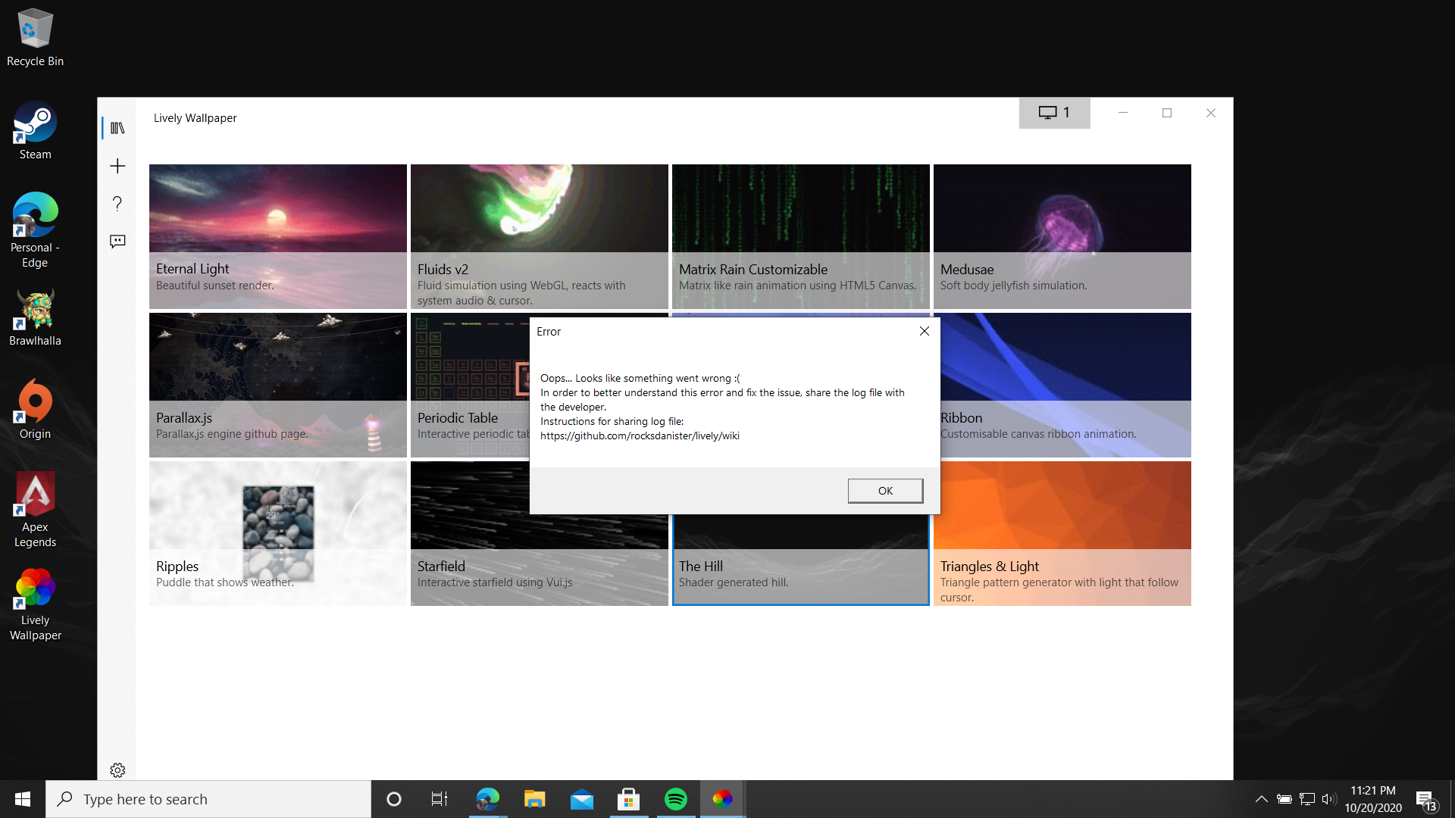Image resolution: width=1455 pixels, height=818 pixels.
Task: Open Microsoft Store from taskbar
Action: coord(629,799)
